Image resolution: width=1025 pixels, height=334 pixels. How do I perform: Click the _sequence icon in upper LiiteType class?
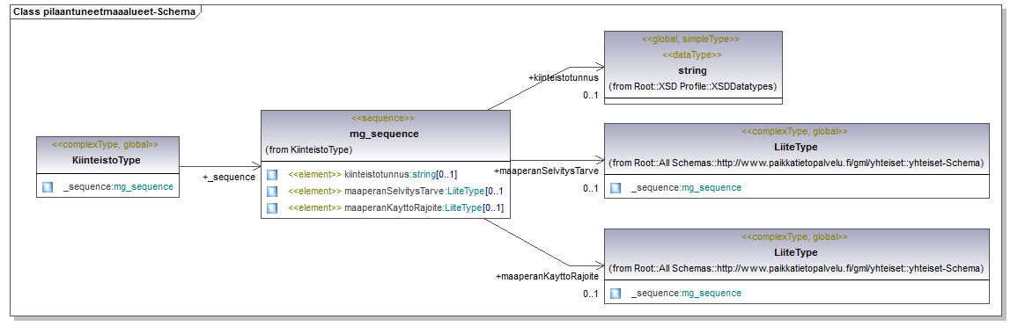[616, 188]
